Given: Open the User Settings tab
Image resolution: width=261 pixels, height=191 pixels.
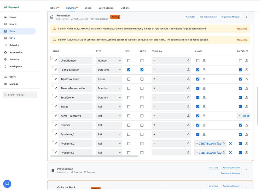Looking at the screenshot, I should pyautogui.click(x=106, y=8).
